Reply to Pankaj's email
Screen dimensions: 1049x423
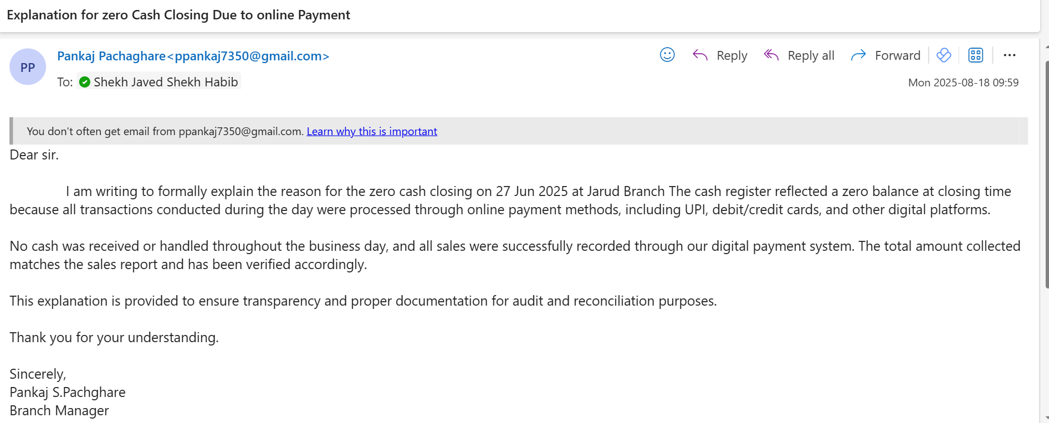tap(720, 55)
